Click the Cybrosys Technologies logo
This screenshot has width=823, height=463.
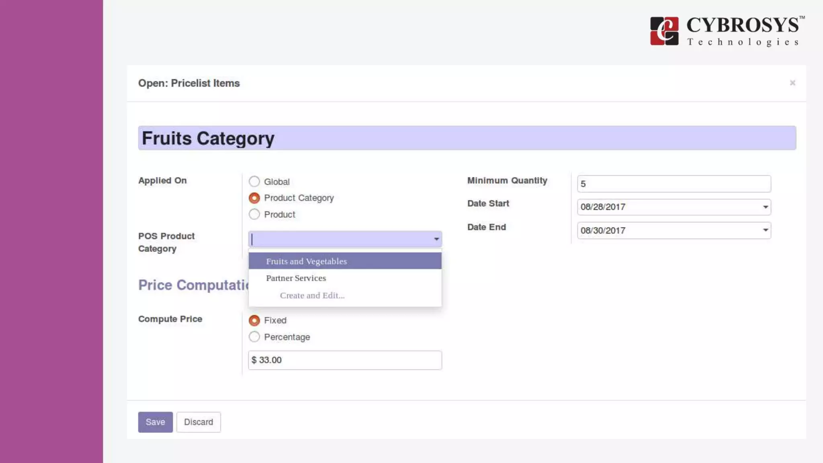click(727, 31)
